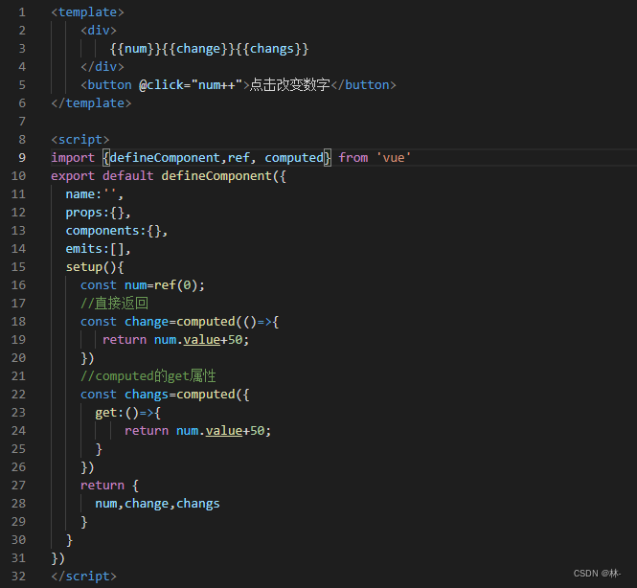Click defineComponent in the import statement
Image resolution: width=637 pixels, height=588 pixels.
165,158
